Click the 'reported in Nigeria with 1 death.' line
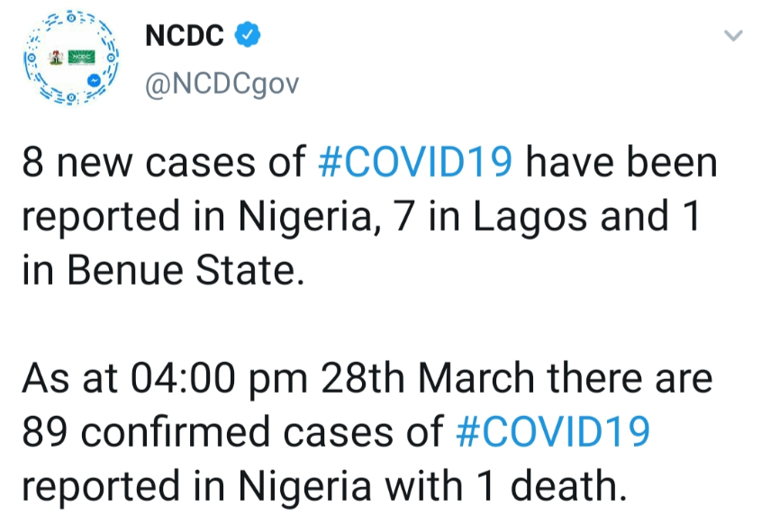 coord(325,485)
